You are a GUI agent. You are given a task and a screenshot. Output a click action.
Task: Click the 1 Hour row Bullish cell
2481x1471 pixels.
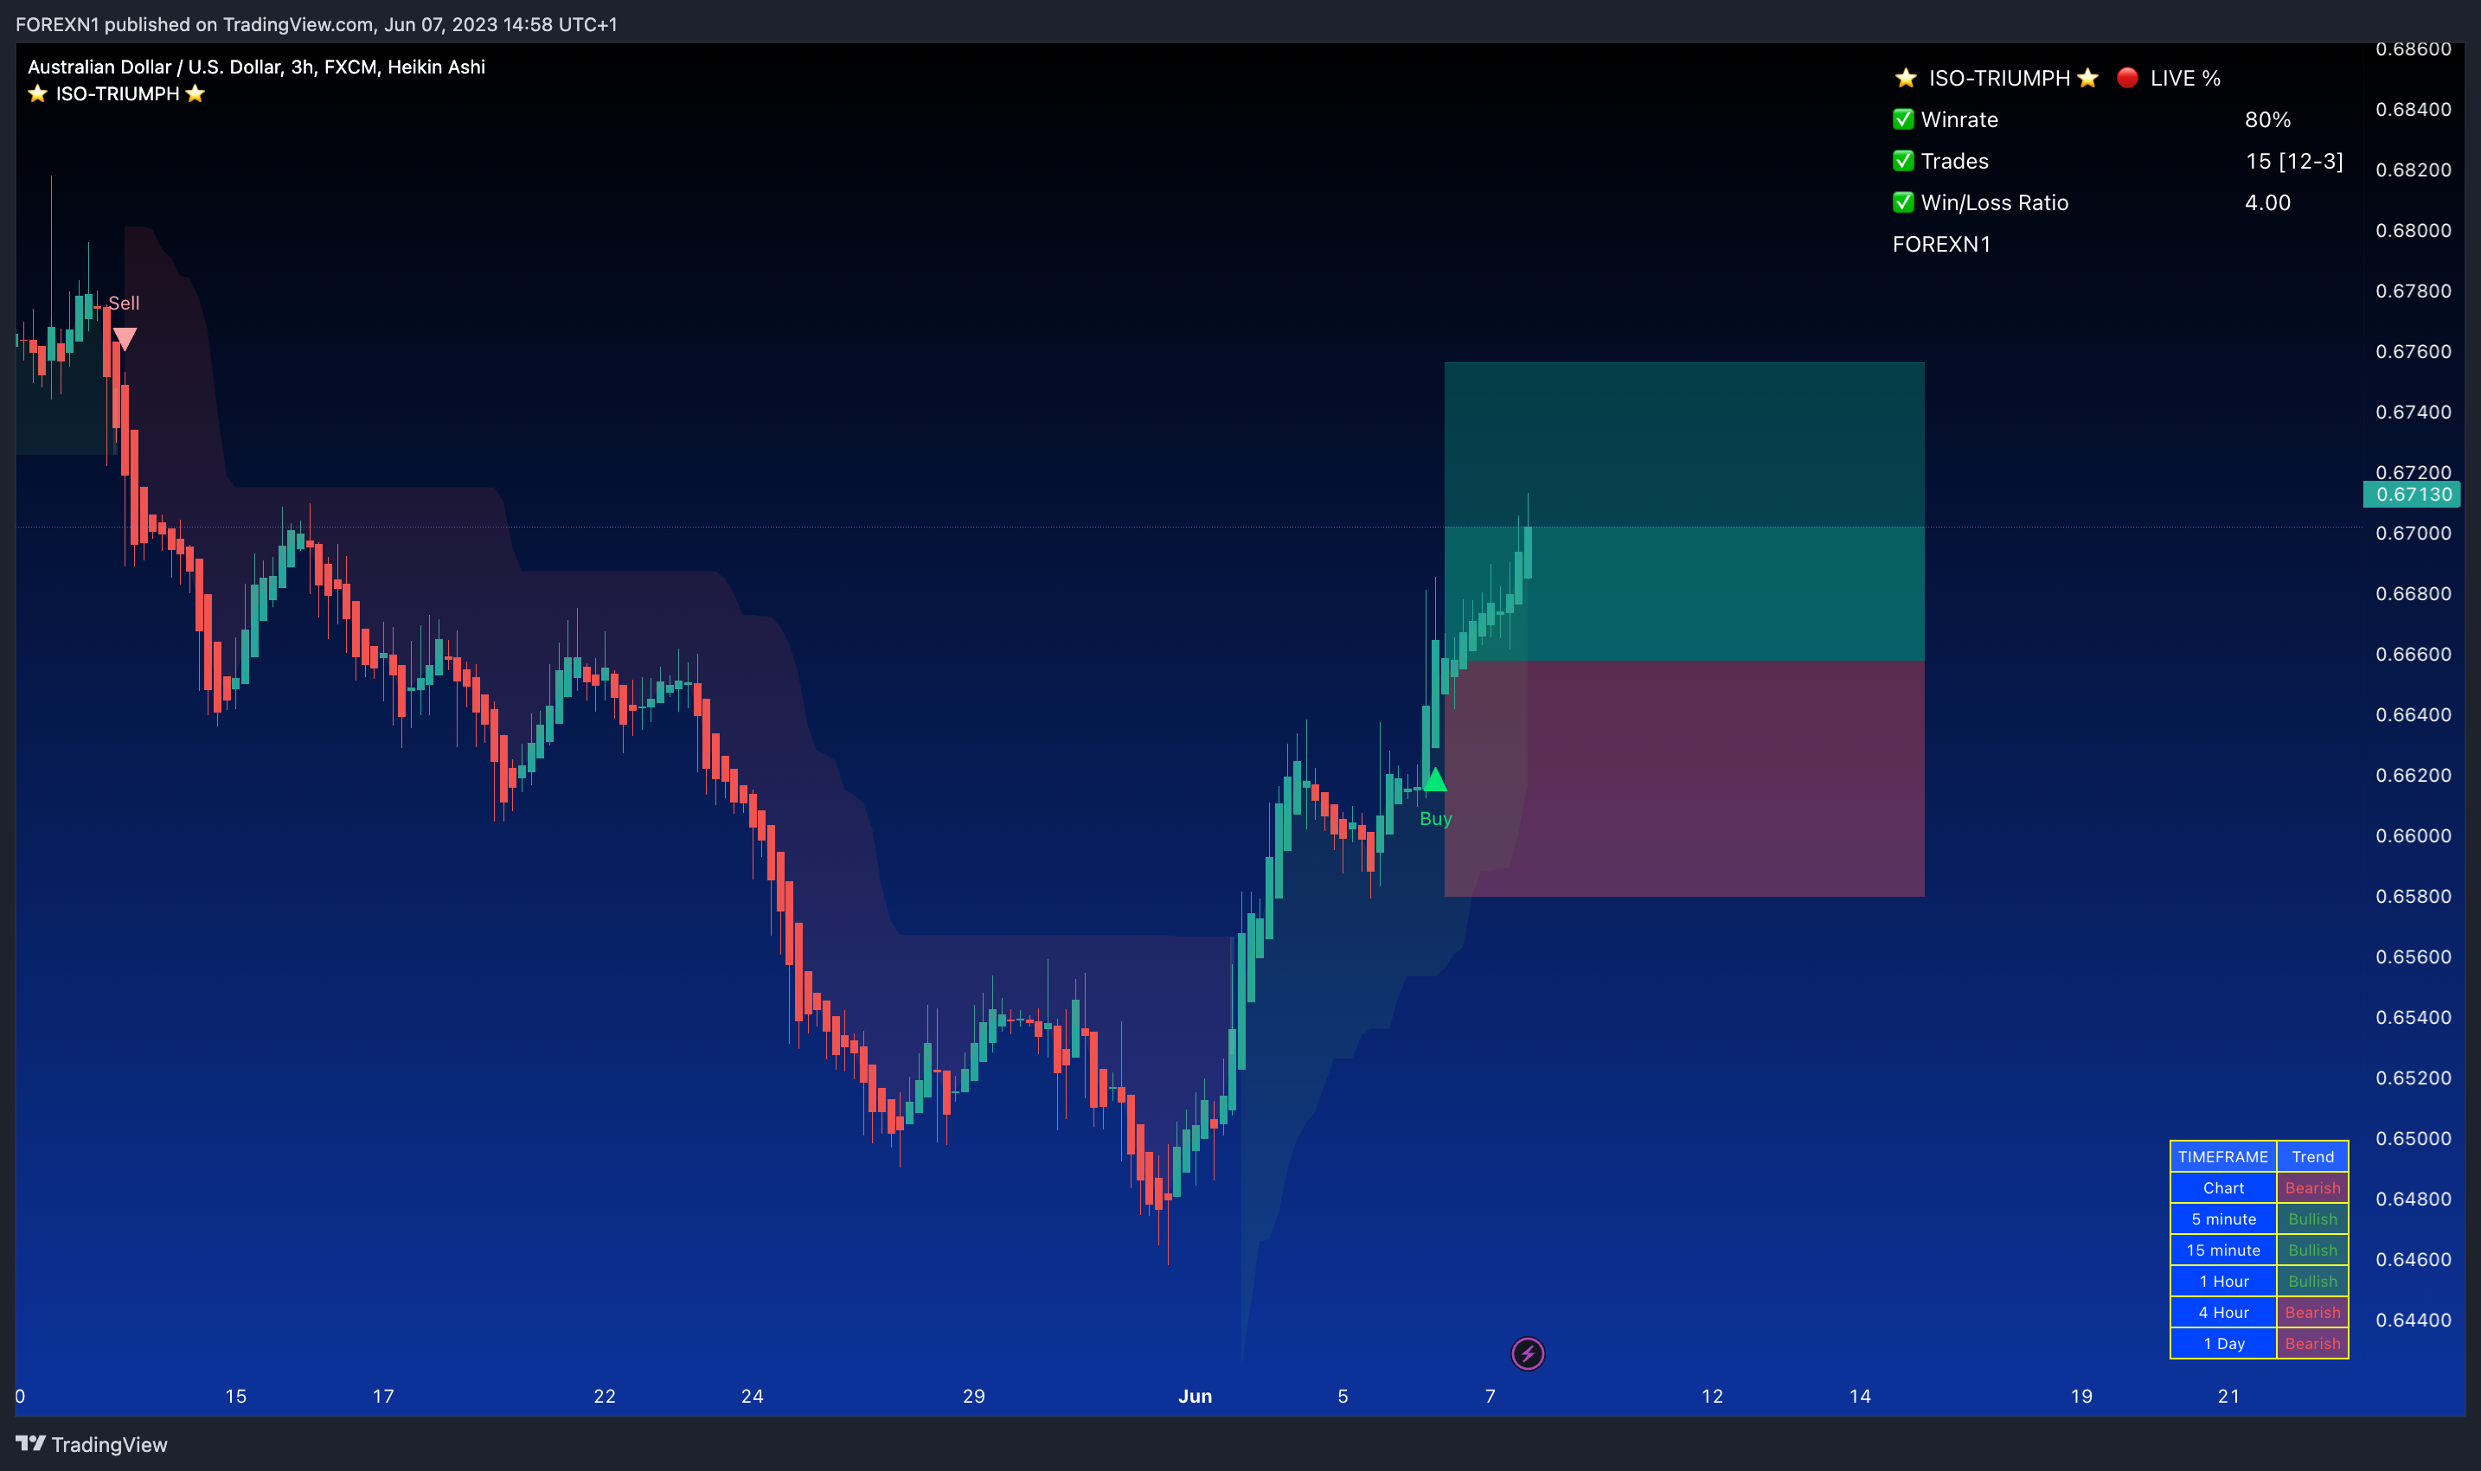pyautogui.click(x=2312, y=1281)
